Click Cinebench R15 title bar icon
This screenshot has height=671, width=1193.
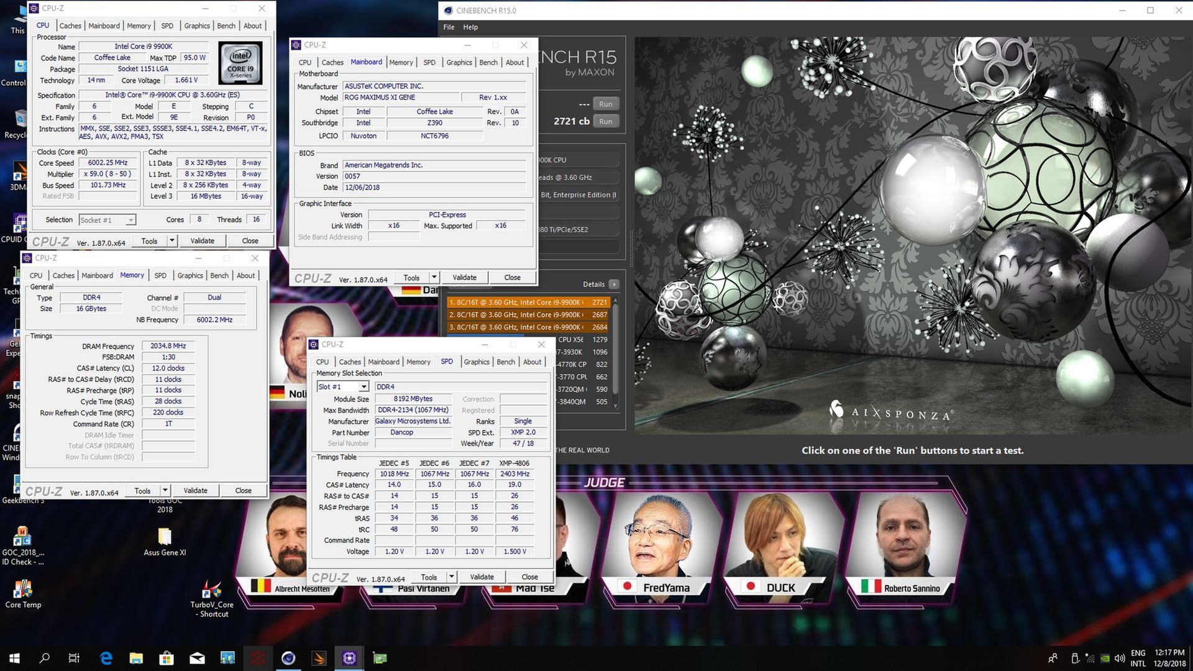point(449,11)
